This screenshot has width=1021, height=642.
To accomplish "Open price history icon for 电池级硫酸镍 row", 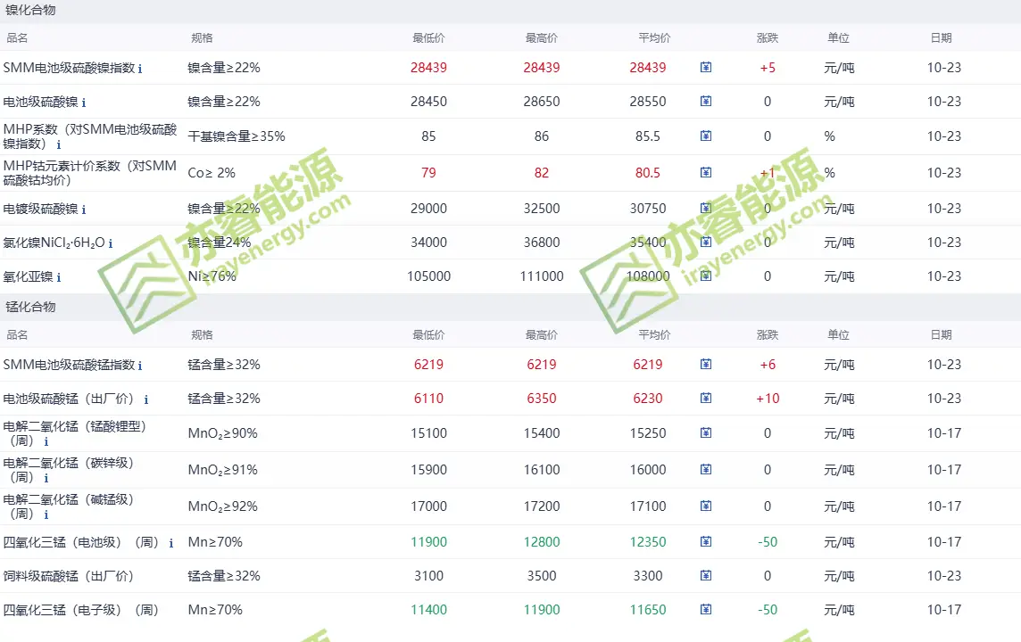I will tap(706, 102).
